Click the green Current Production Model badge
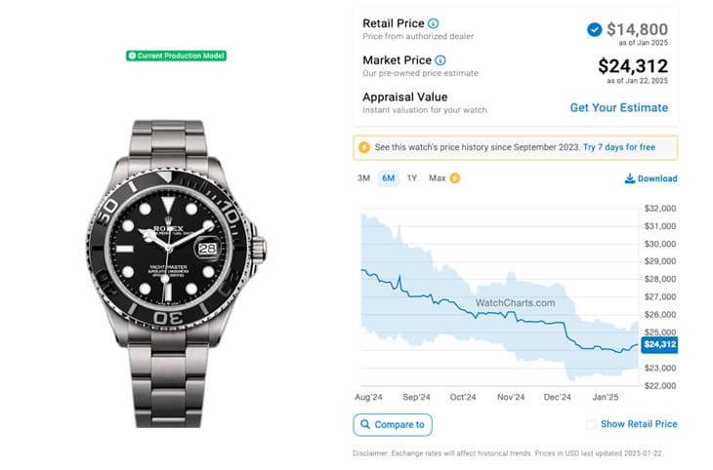The height and width of the screenshot is (470, 713). (177, 56)
